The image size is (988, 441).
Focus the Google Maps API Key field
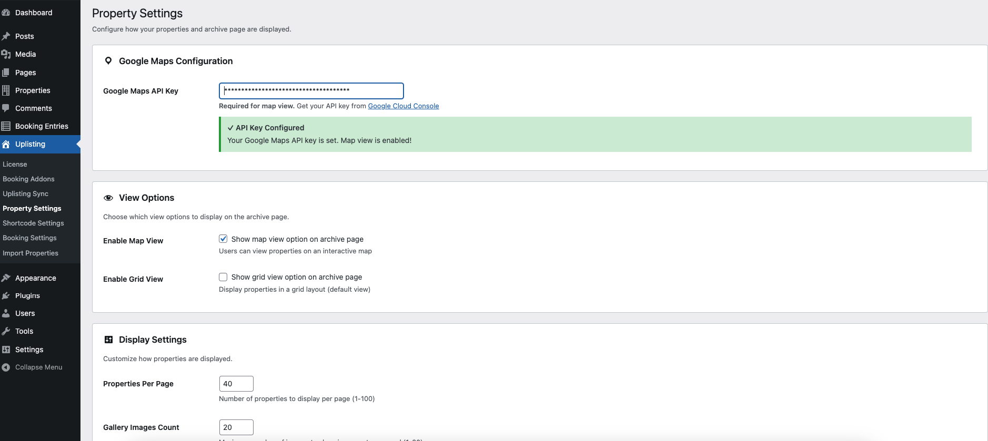(311, 91)
